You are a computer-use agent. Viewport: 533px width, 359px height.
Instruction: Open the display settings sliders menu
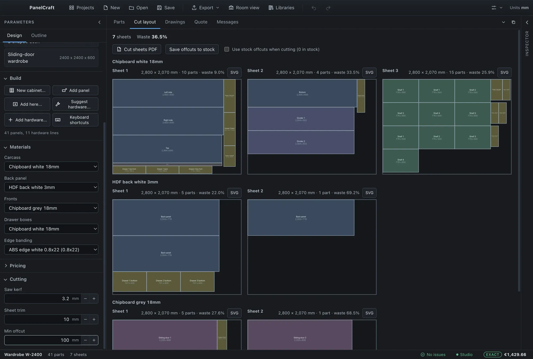coord(497,8)
